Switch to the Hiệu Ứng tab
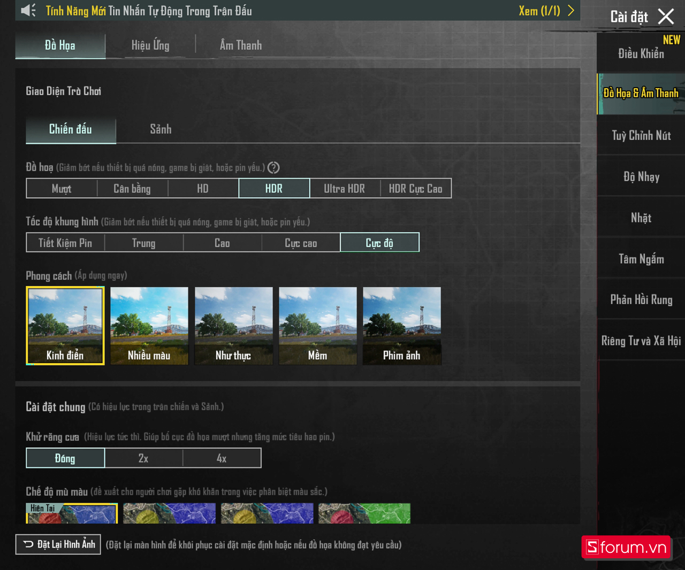 150,45
